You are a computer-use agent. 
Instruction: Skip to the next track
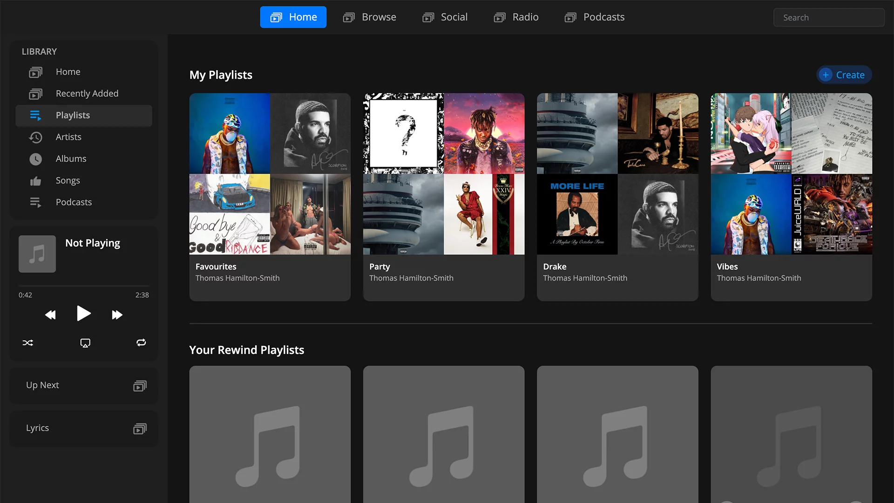click(x=117, y=315)
